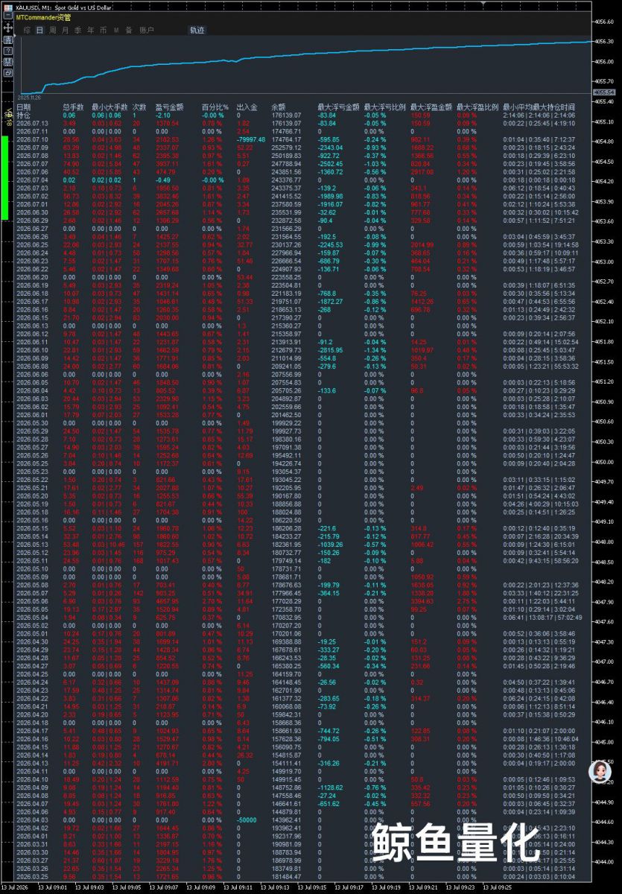Click the 轨迹 trajectory button
The image size is (622, 894).
pos(197,31)
